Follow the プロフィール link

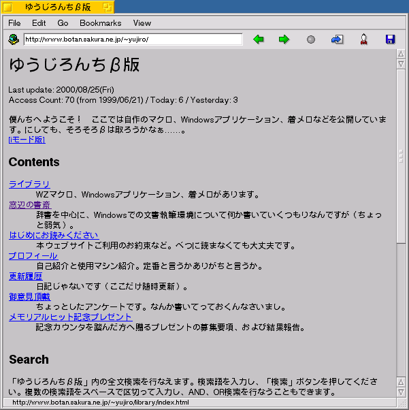coord(33,256)
